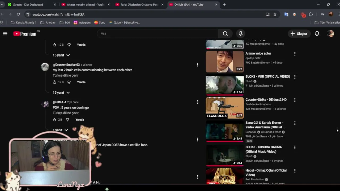Open a new browser tab
This screenshot has width=340, height=191.
pyautogui.click(x=224, y=5)
